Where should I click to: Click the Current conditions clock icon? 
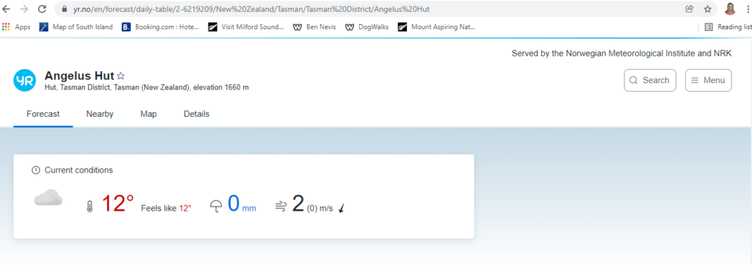pos(35,170)
